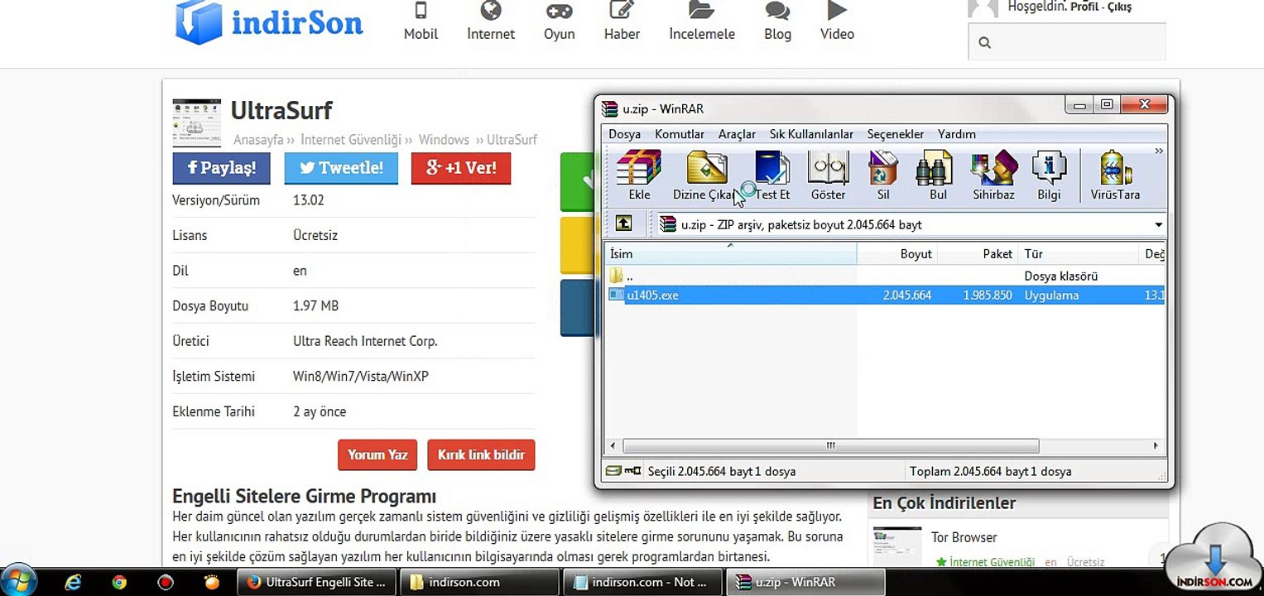Switch to the UltraSurf Firefox taskbar window
This screenshot has height=596, width=1264.
[x=317, y=582]
